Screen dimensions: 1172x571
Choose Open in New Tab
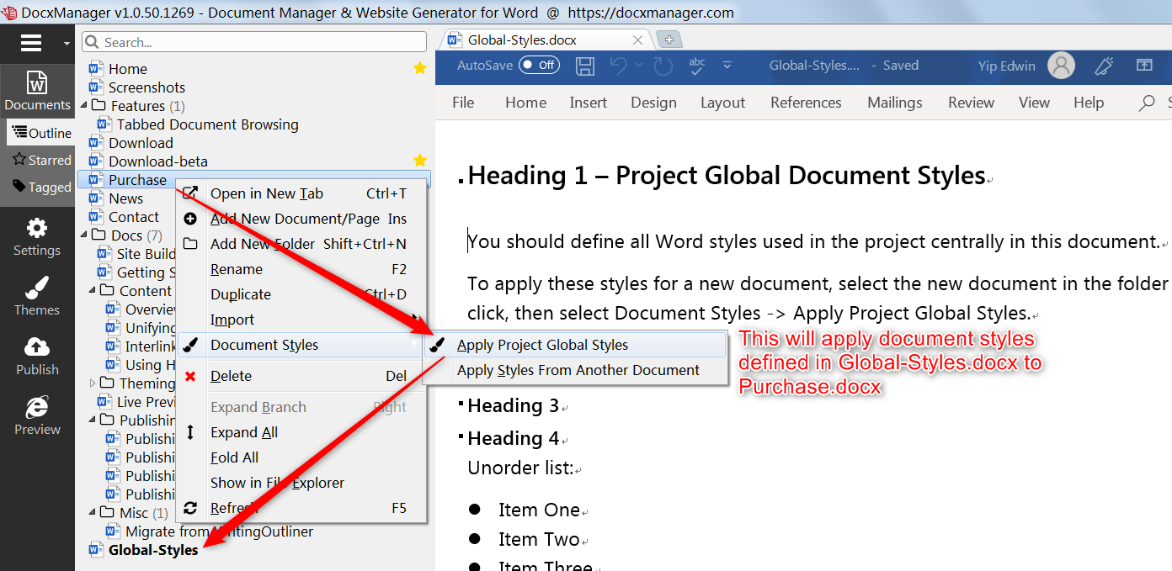[x=301, y=193]
